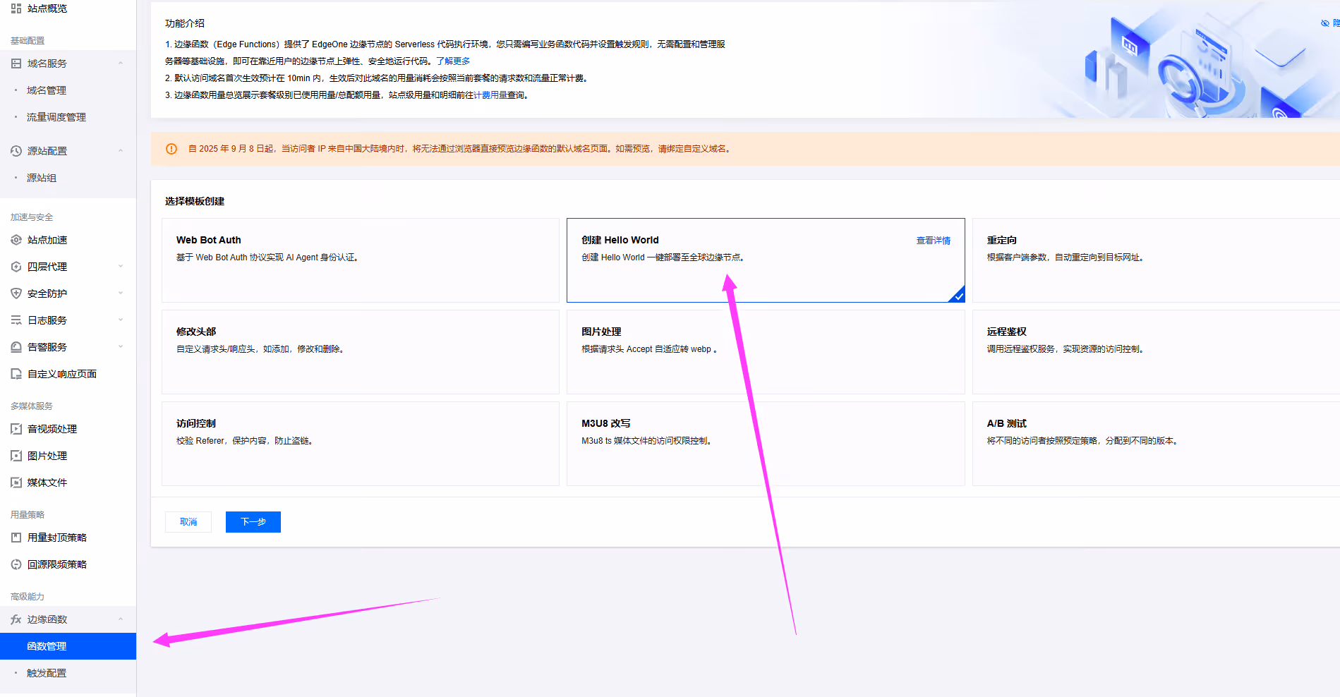Open 查看详情 on Hello World card
Image resolution: width=1340 pixels, height=697 pixels.
click(933, 241)
